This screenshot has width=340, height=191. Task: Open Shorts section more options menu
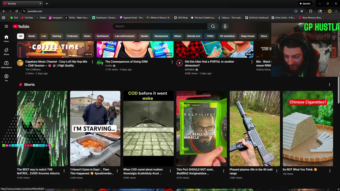pos(330,85)
